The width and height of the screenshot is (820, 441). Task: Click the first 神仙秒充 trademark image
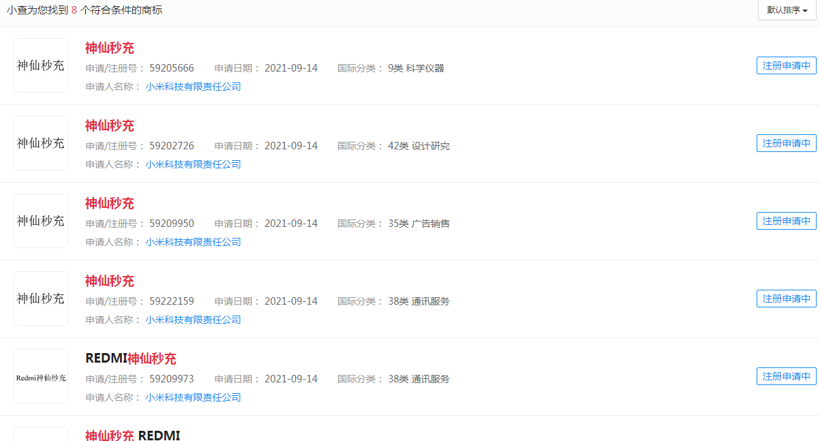click(x=40, y=65)
